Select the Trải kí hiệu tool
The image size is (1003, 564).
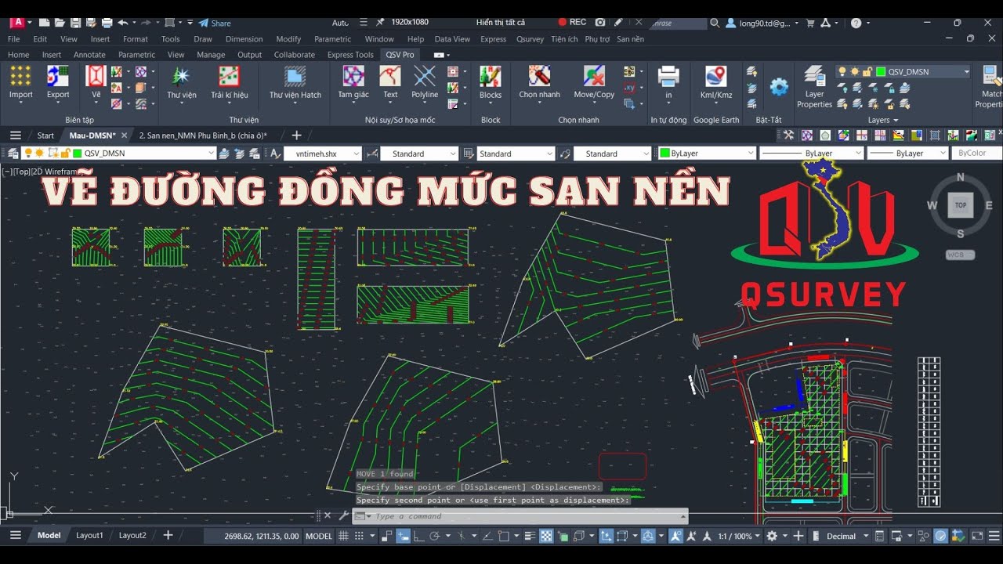click(x=229, y=83)
